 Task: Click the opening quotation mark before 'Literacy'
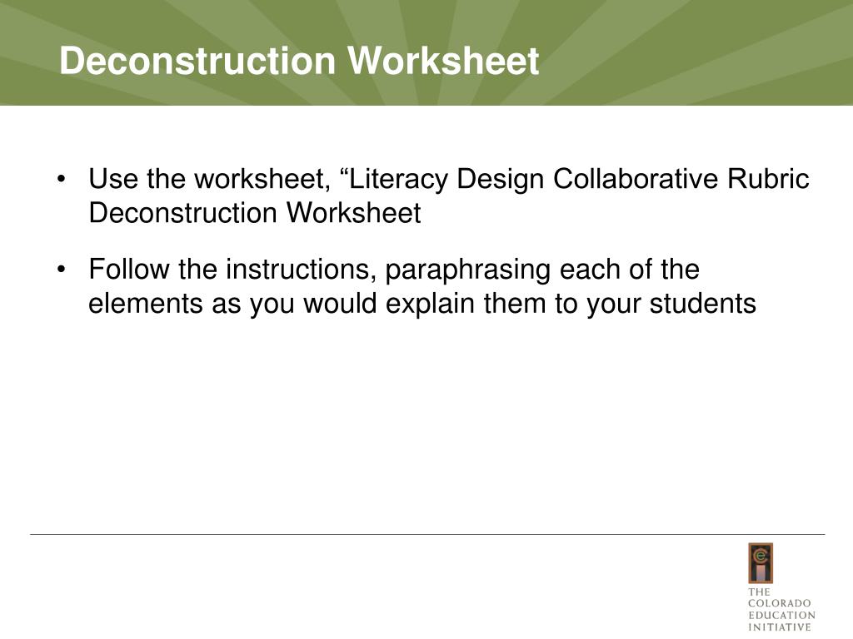click(x=343, y=171)
